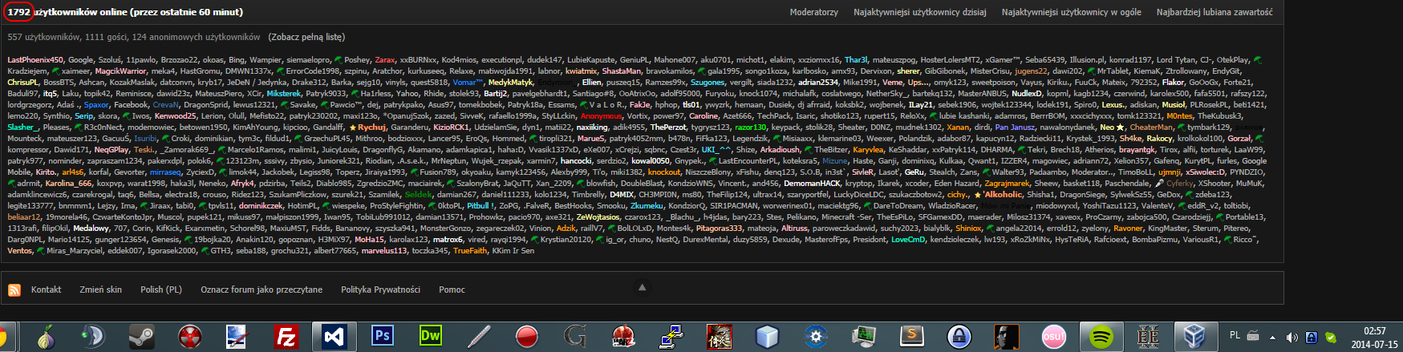
Task: Switch to the Visual Studio window
Action: pyautogui.click(x=334, y=335)
